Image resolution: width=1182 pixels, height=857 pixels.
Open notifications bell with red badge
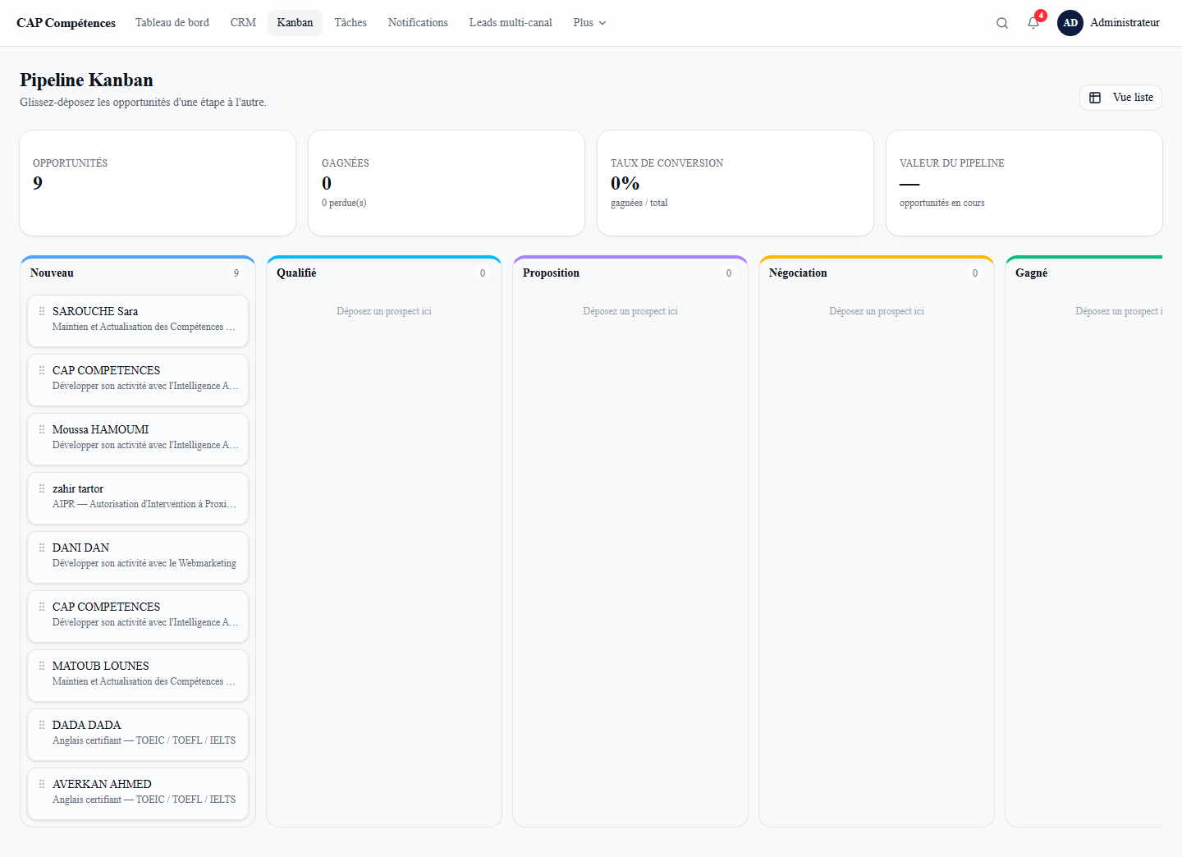click(x=1034, y=22)
